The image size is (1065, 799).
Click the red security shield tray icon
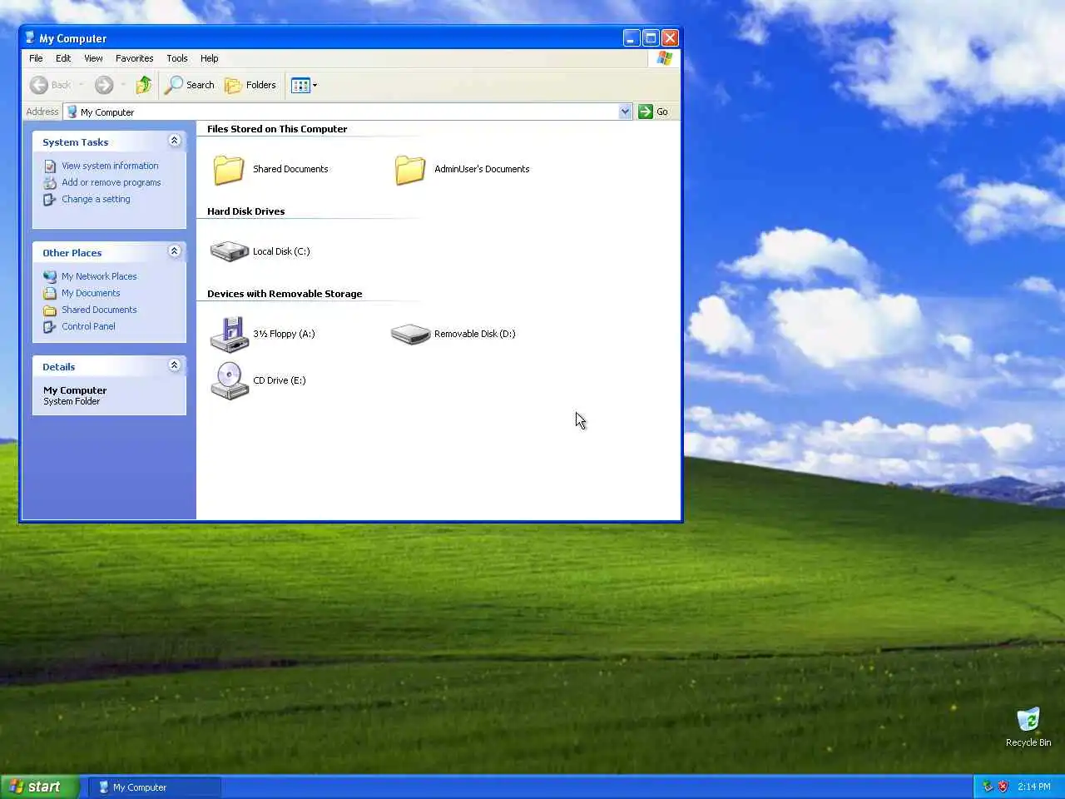pyautogui.click(x=1003, y=787)
